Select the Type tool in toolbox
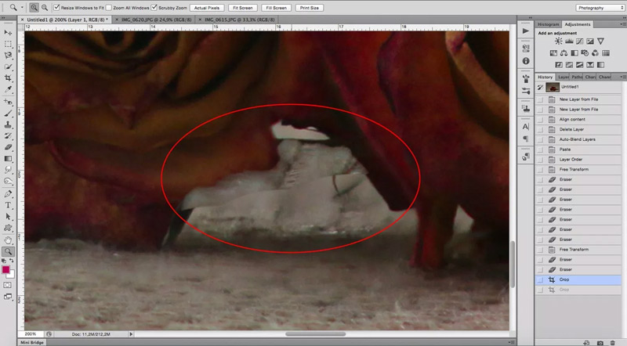This screenshot has height=346, width=627. (9, 204)
